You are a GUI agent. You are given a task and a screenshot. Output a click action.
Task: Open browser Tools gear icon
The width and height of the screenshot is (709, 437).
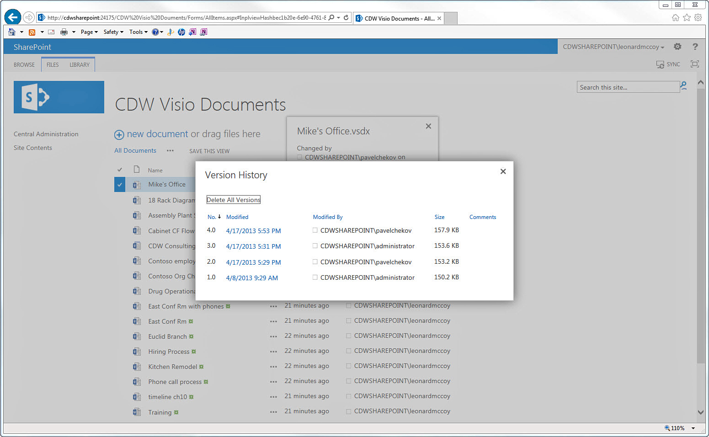point(698,17)
